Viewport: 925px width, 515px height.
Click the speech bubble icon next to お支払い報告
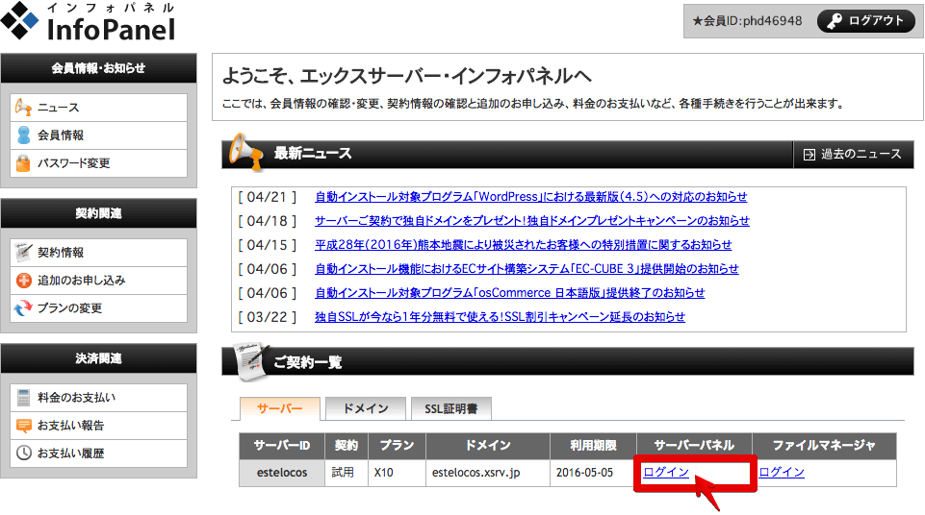pyautogui.click(x=24, y=425)
